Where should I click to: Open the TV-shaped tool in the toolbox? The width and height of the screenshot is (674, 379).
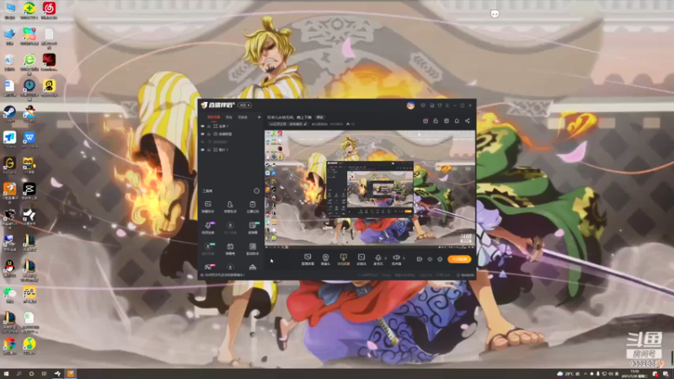[x=230, y=248]
